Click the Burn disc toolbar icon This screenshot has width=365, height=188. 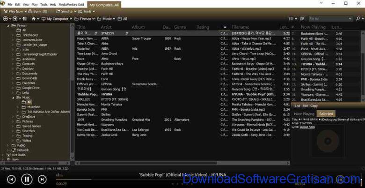(x=30, y=11)
